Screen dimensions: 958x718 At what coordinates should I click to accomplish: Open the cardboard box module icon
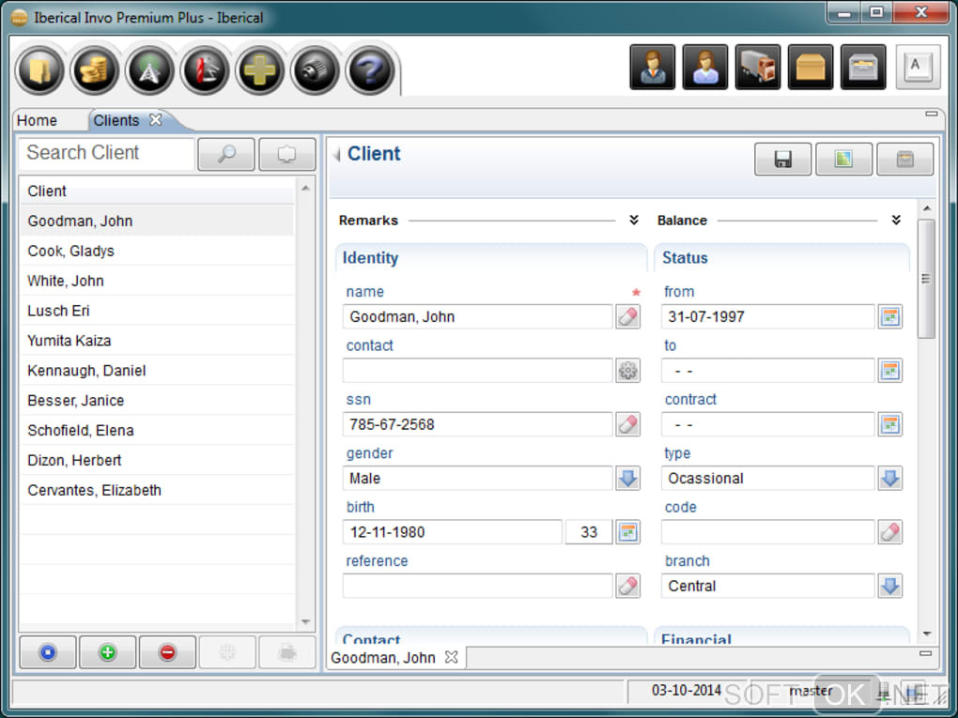[x=811, y=68]
